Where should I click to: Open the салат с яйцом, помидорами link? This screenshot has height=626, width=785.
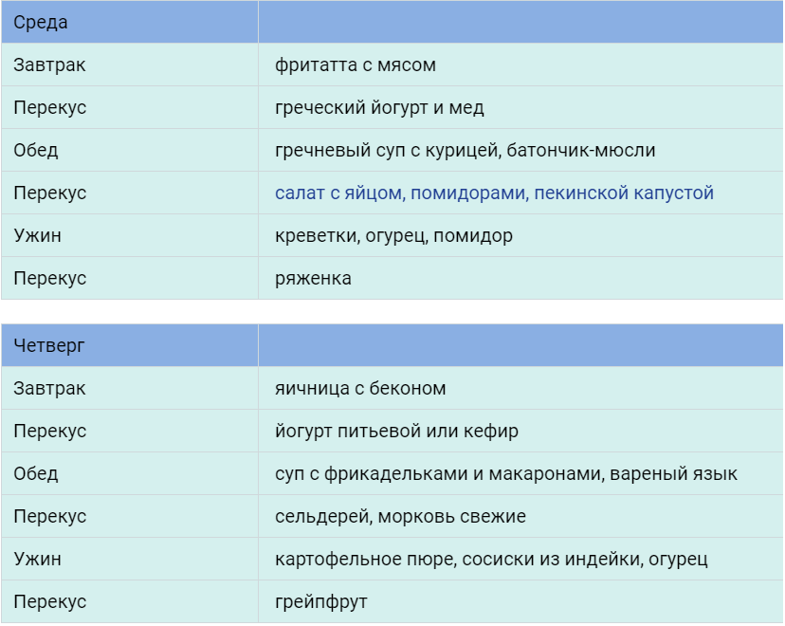(x=494, y=193)
